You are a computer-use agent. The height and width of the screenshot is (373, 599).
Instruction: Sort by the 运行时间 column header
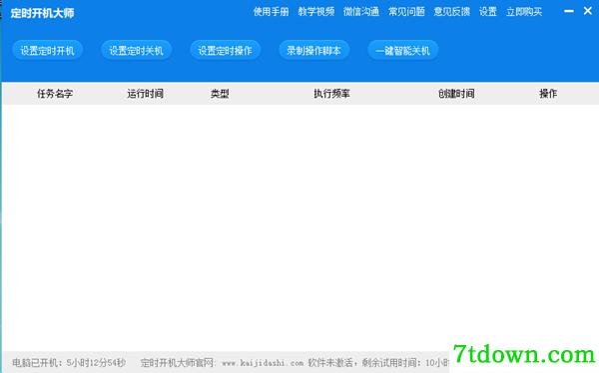click(x=145, y=94)
